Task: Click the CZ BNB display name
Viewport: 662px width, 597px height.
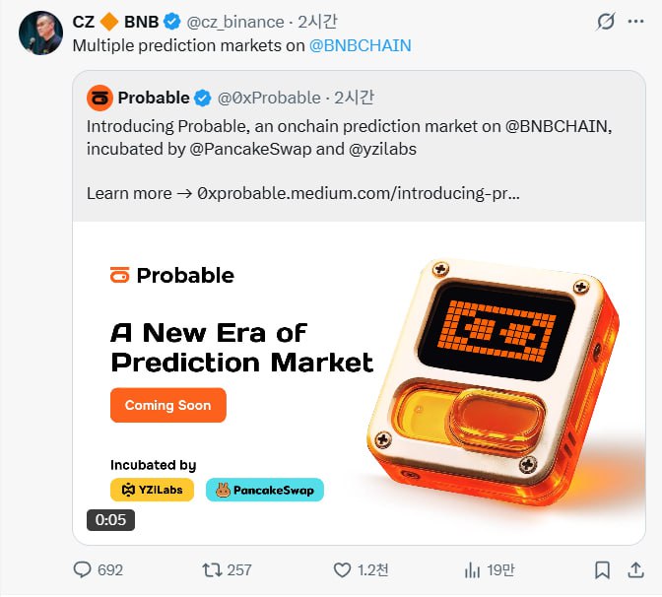Action: (x=115, y=22)
